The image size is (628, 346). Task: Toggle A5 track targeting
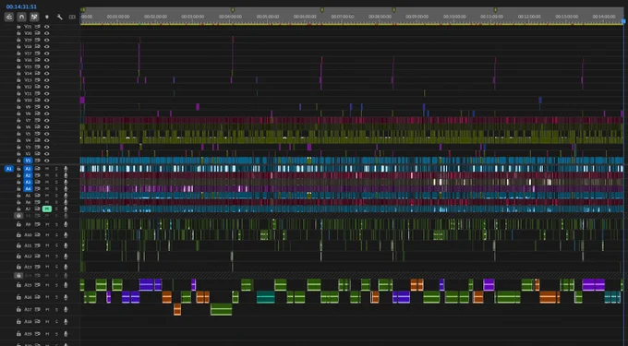(x=28, y=196)
